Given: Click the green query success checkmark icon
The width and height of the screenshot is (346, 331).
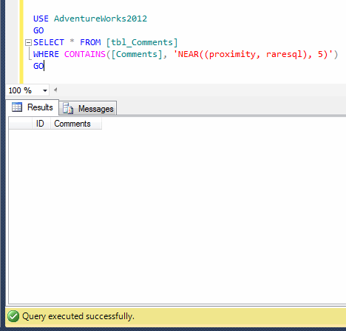Looking at the screenshot, I should 13,316.
